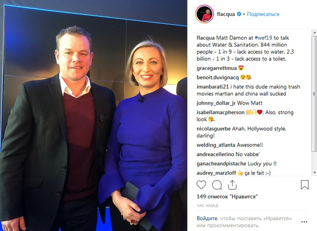Image resolution: width=317 pixels, height=231 pixels.
Task: Follow the account via Подписаться
Action: (263, 14)
